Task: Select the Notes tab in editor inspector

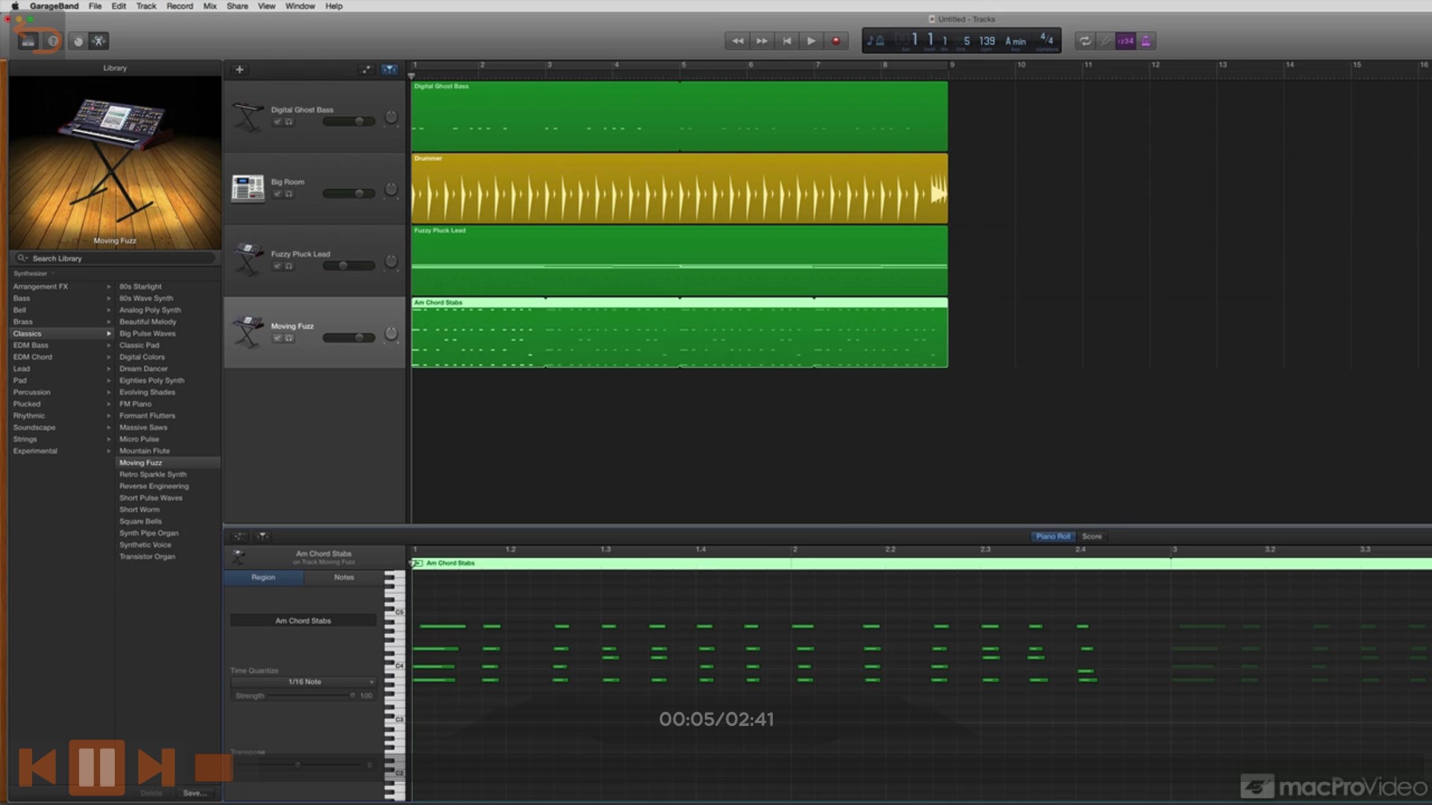Action: pos(343,577)
